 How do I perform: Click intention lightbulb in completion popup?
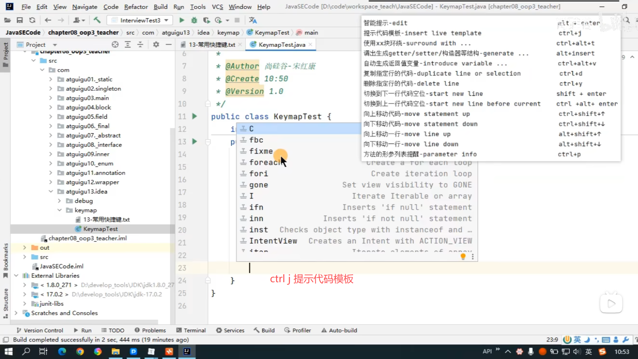click(463, 256)
